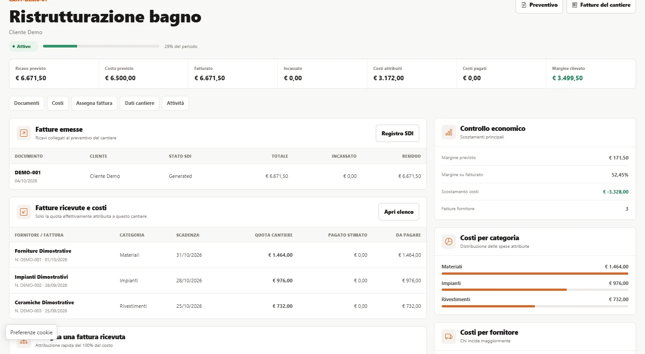Click the incoming arrow icon beside Fatture ricevute e costi
This screenshot has height=354, width=645.
pos(24,212)
